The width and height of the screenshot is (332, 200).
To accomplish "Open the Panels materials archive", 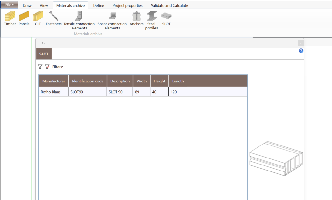I will pos(24,19).
